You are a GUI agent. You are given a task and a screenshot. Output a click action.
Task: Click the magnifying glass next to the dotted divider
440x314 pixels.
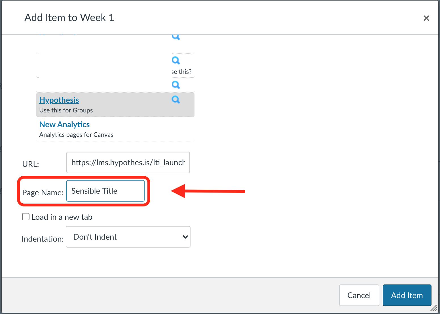tap(176, 60)
